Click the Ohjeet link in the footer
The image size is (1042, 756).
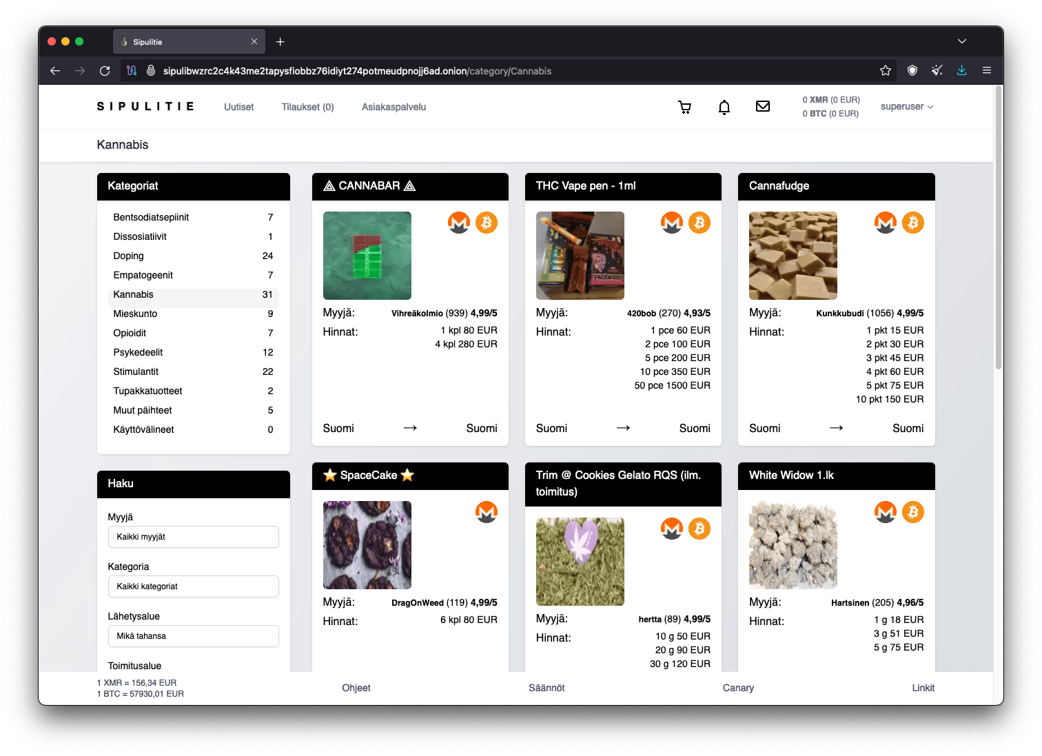coord(356,688)
